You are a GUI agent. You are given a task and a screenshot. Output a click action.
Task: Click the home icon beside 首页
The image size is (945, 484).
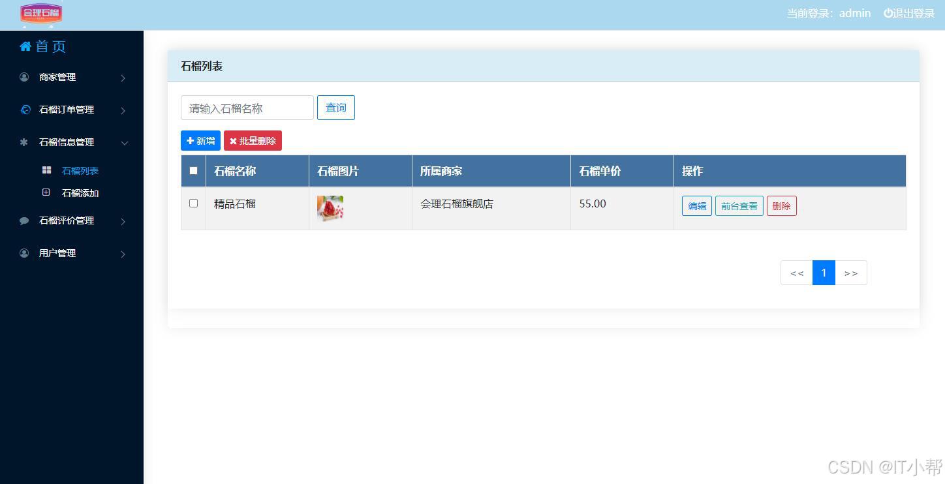coord(25,46)
